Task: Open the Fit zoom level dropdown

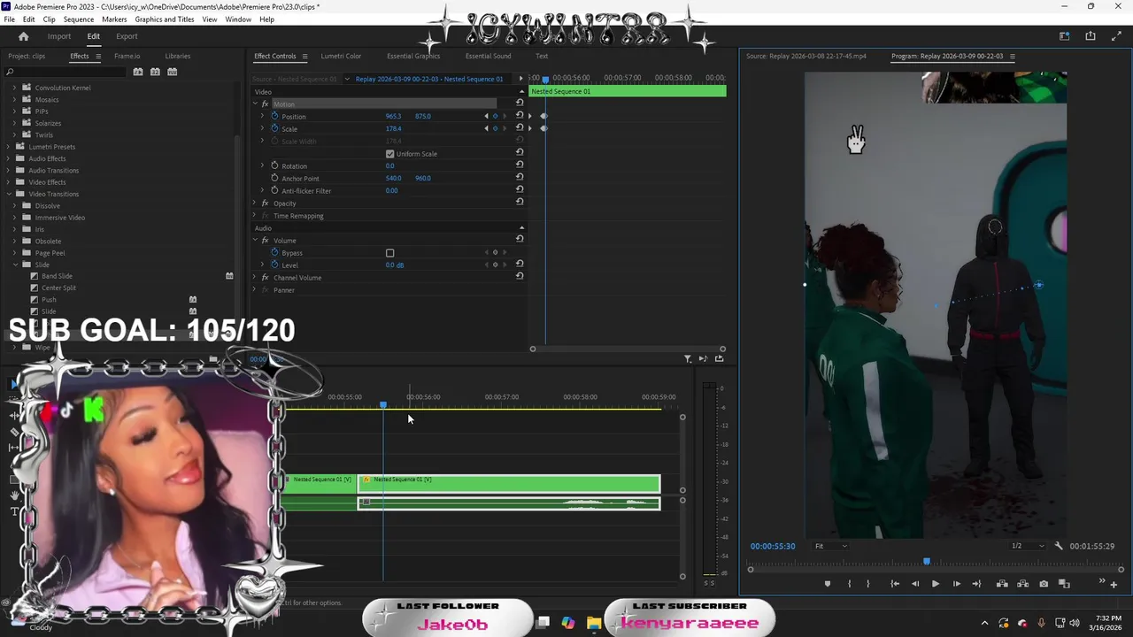Action: [x=830, y=546]
